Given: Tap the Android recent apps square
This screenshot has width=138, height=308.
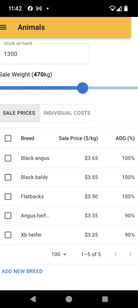Looking at the screenshot, I should 105,299.
